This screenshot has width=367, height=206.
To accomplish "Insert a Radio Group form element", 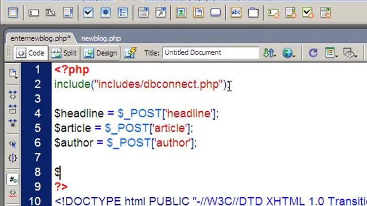I will point(123,13).
